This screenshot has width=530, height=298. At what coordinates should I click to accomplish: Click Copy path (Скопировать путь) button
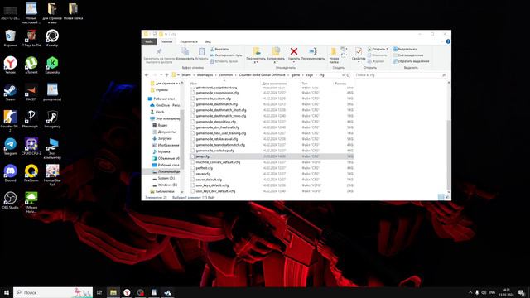point(226,55)
